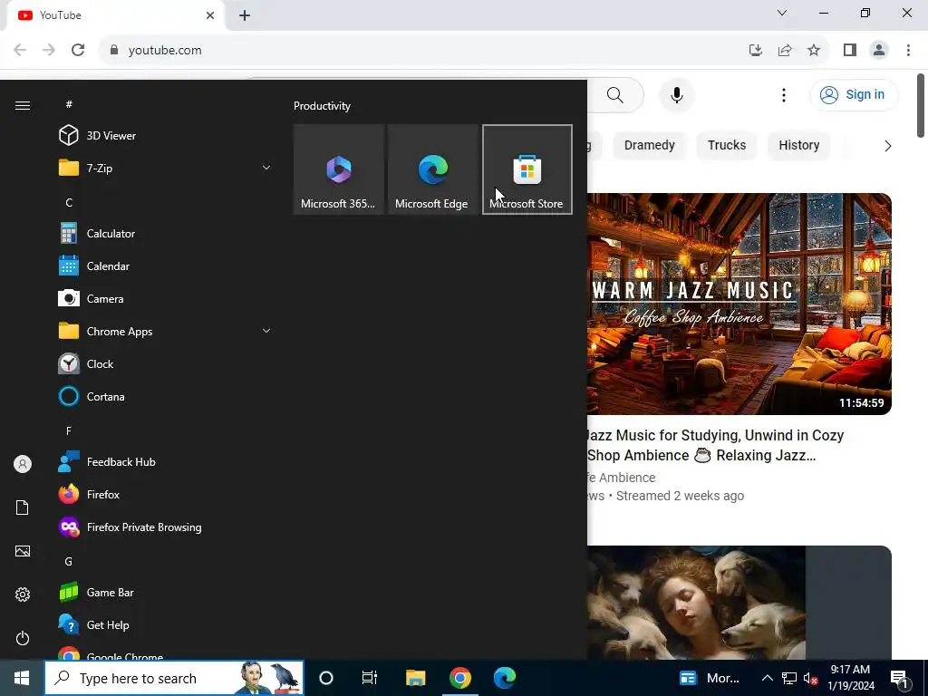
Task: Switch to Edge on the taskbar
Action: click(x=505, y=678)
